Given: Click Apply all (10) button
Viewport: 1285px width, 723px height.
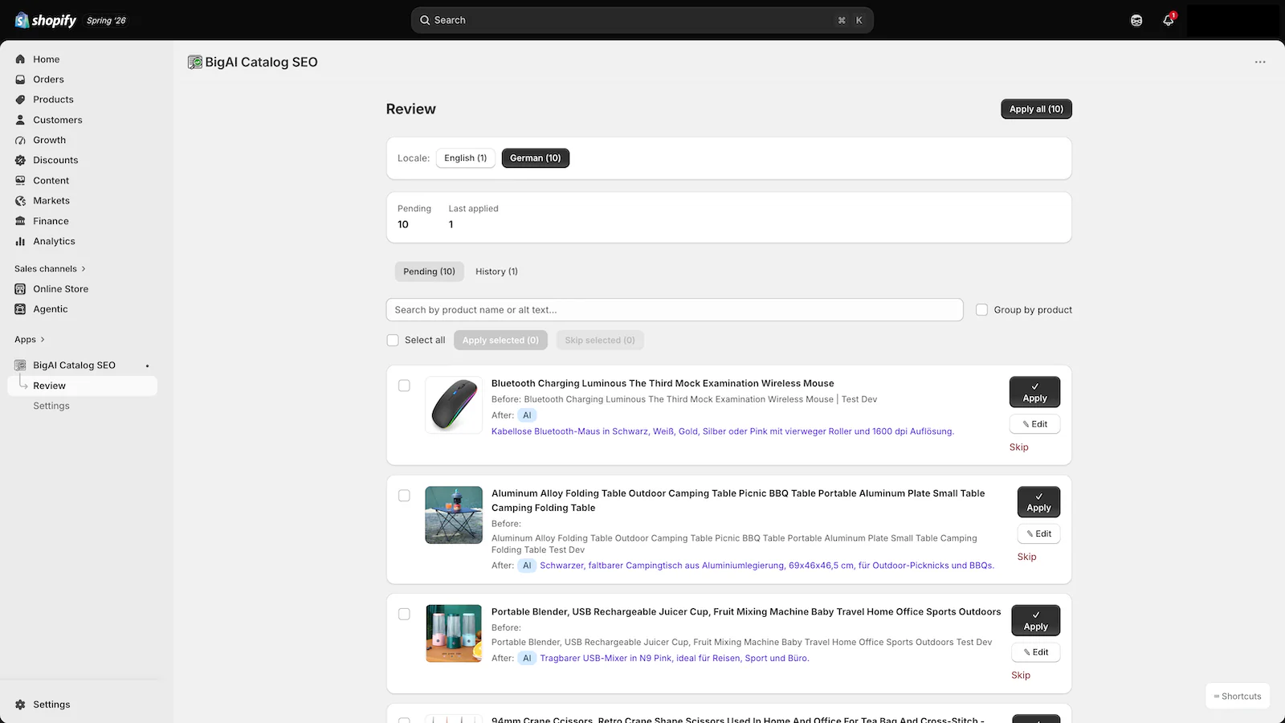Looking at the screenshot, I should [x=1036, y=109].
